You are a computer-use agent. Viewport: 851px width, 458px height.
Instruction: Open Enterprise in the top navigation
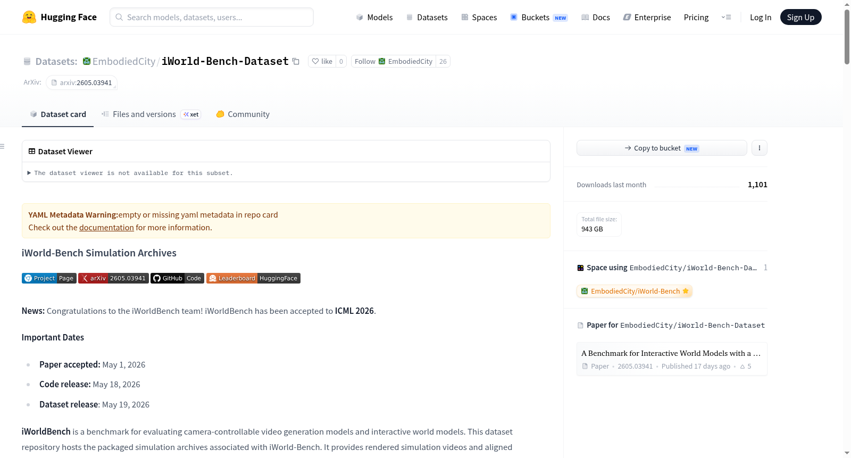(x=647, y=18)
